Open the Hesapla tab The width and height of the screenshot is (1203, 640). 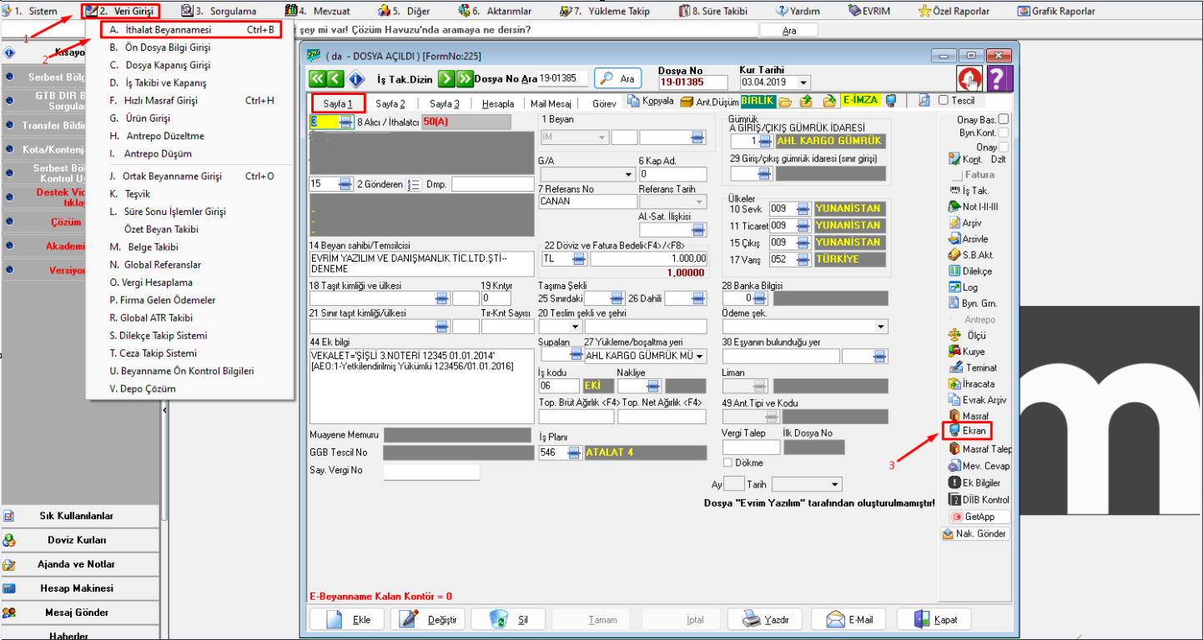(498, 103)
